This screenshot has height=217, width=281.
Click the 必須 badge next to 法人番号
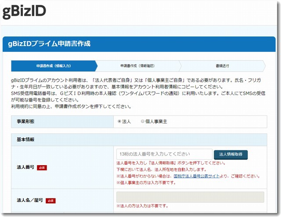click(x=42, y=168)
